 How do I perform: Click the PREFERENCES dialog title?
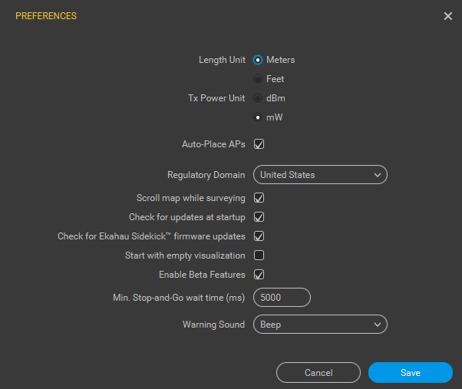(46, 16)
